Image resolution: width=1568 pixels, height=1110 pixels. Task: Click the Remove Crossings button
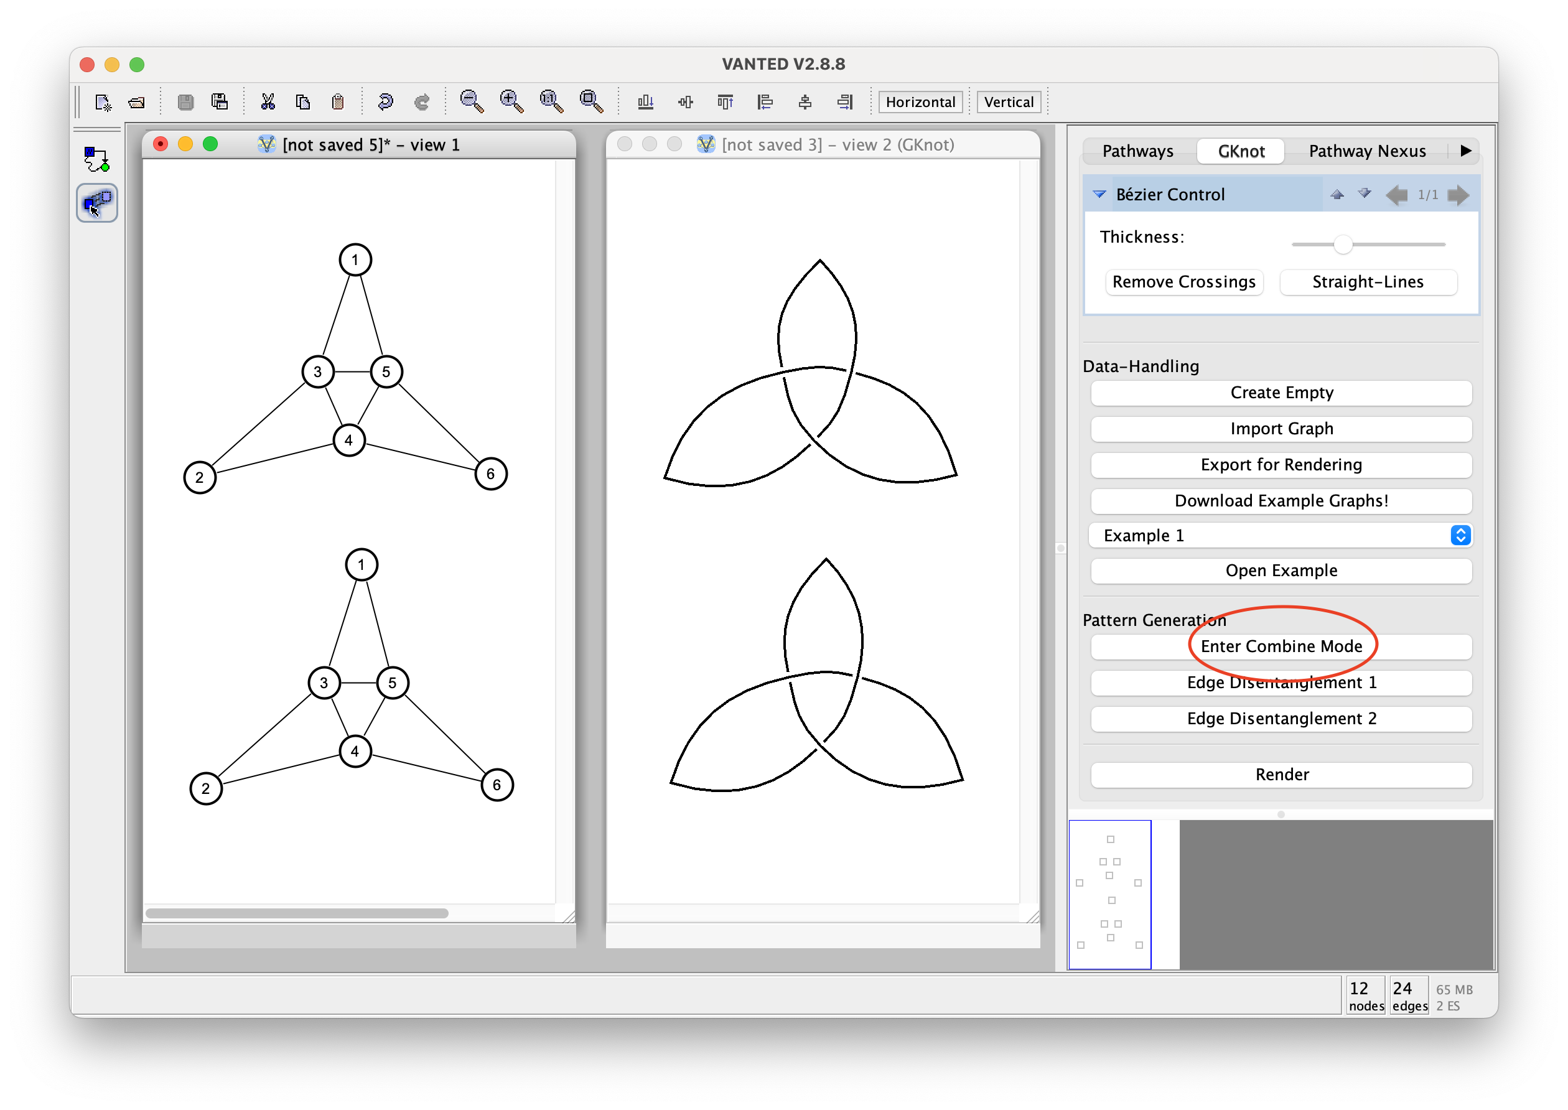tap(1183, 282)
